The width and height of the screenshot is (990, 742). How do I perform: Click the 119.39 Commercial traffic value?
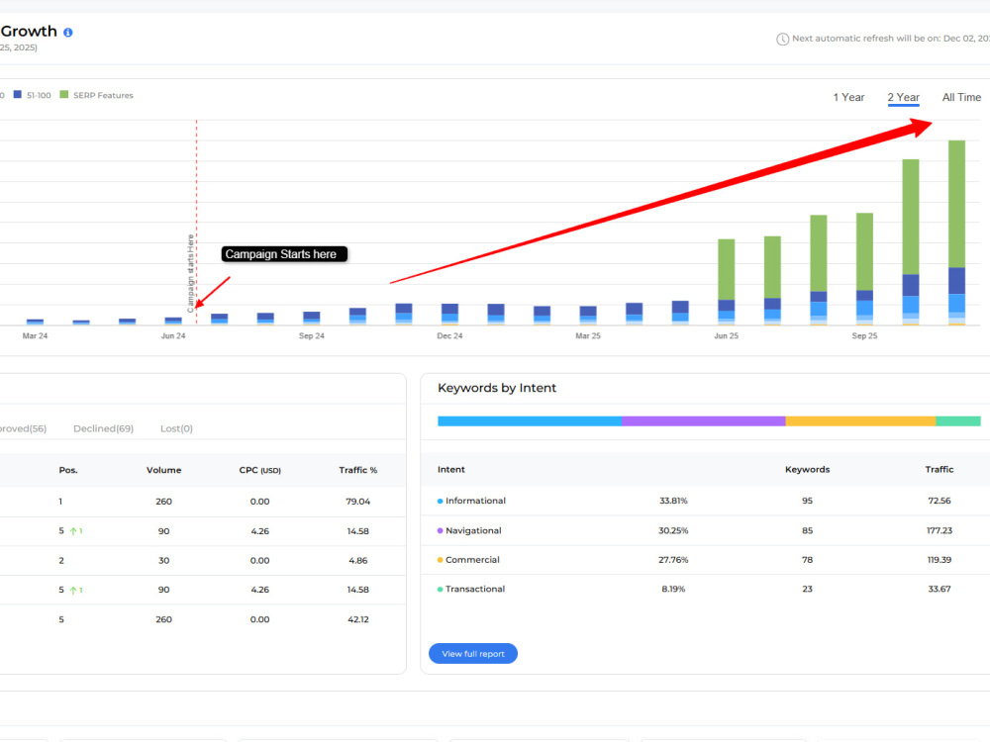tap(939, 560)
